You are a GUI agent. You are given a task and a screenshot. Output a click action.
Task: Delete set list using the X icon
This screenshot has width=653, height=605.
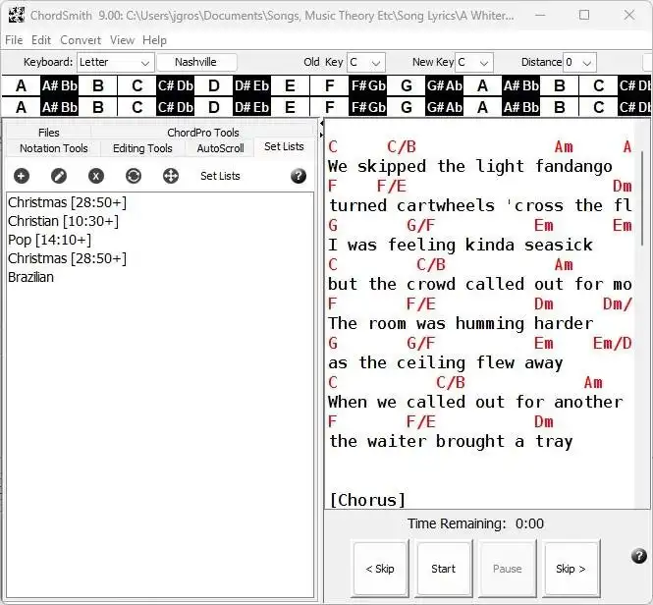point(96,176)
